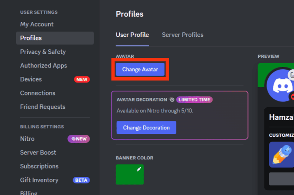Viewport: 294px width, 195px height.
Task: Click the 'Available on Nitro through 5/10.' text
Action: click(155, 111)
